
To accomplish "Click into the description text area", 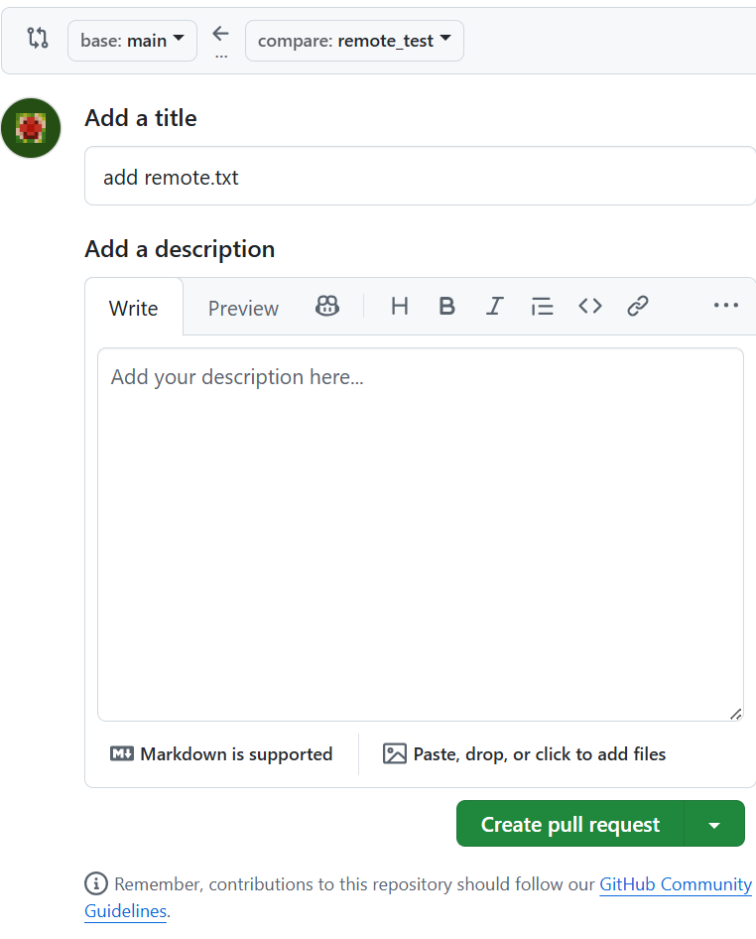I will coord(421,534).
